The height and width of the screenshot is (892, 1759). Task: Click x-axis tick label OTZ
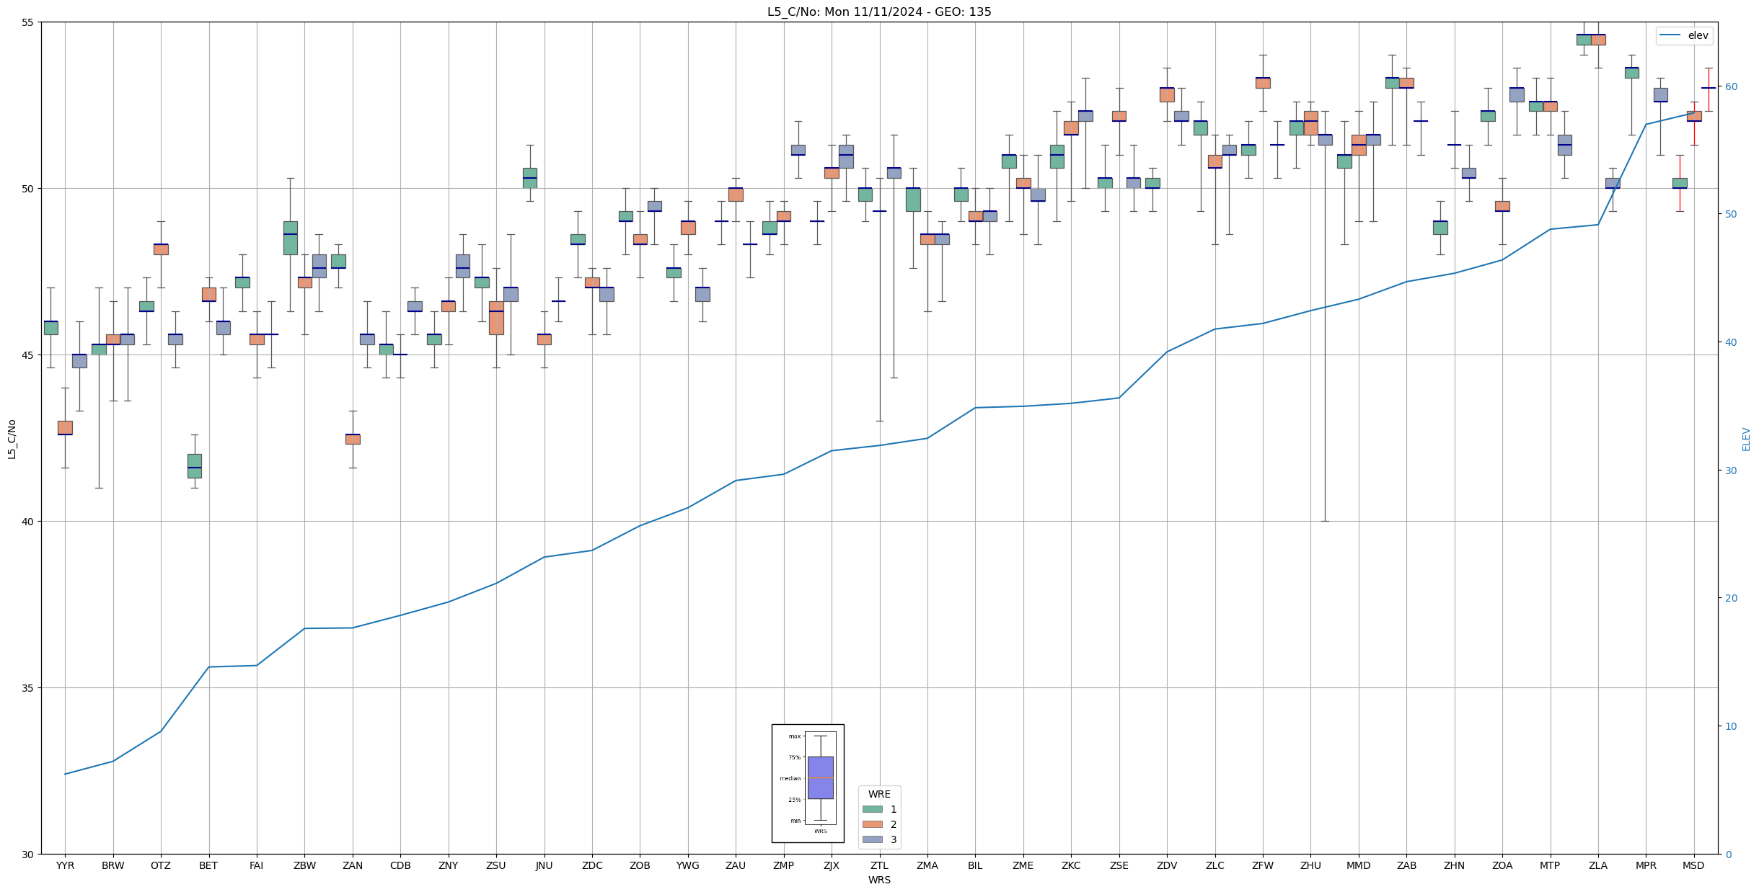(161, 865)
